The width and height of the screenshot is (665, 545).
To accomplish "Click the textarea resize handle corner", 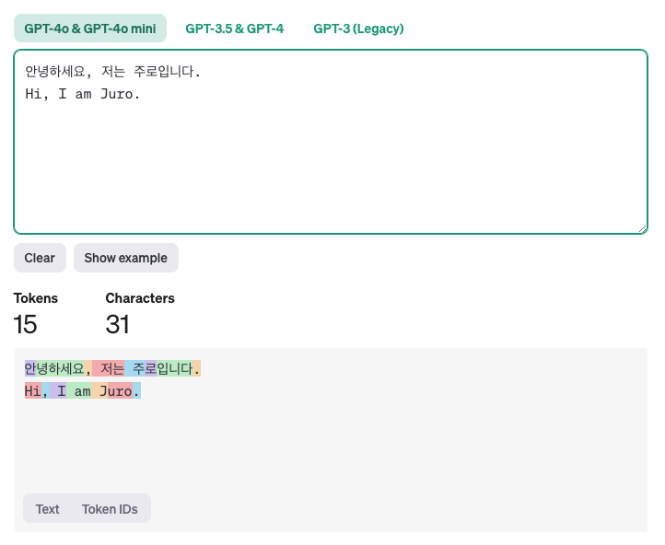I will tap(642, 229).
